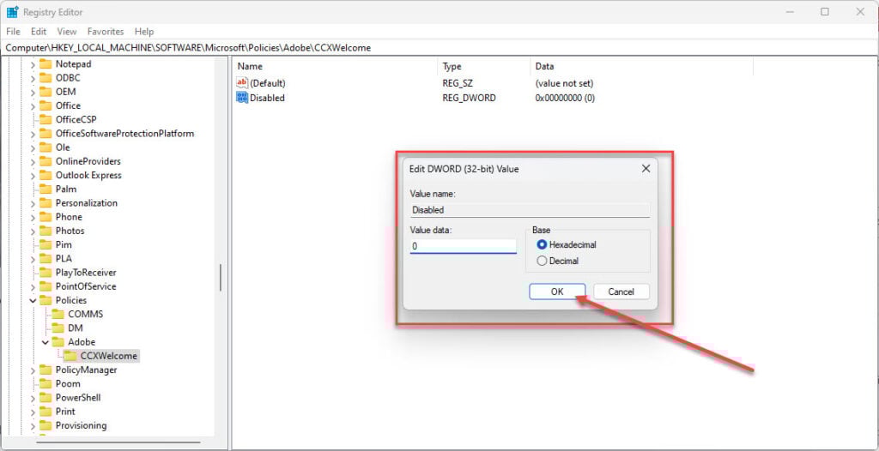Select the PLA folder icon
879x451 pixels.
click(x=45, y=259)
